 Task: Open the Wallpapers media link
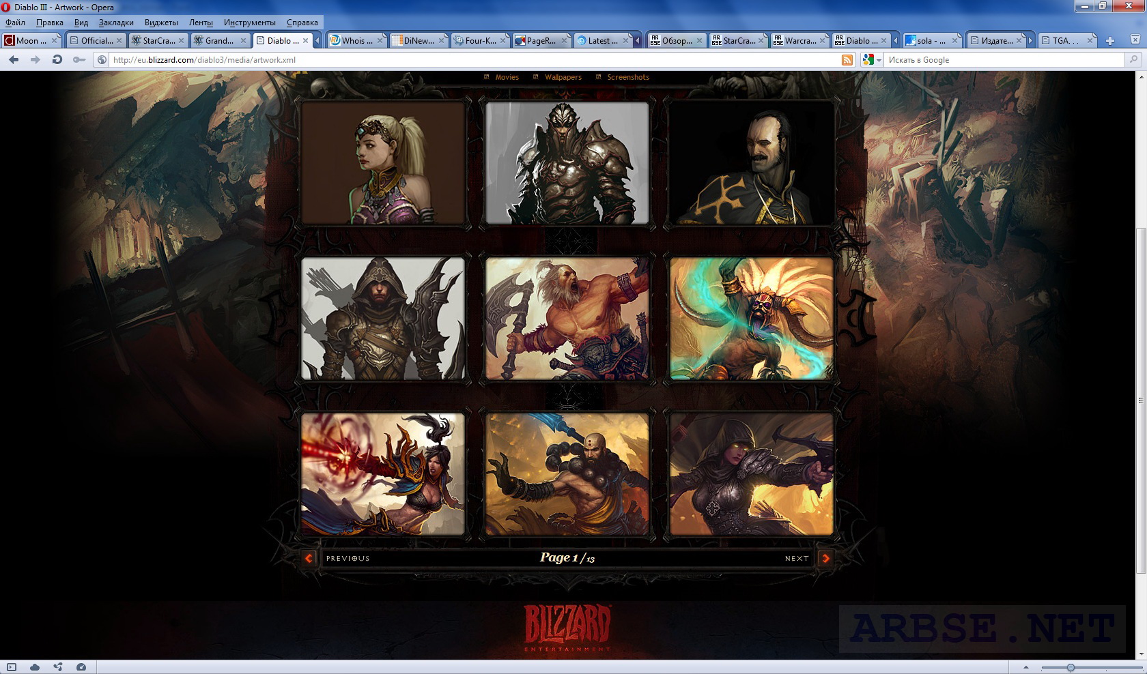pos(563,78)
